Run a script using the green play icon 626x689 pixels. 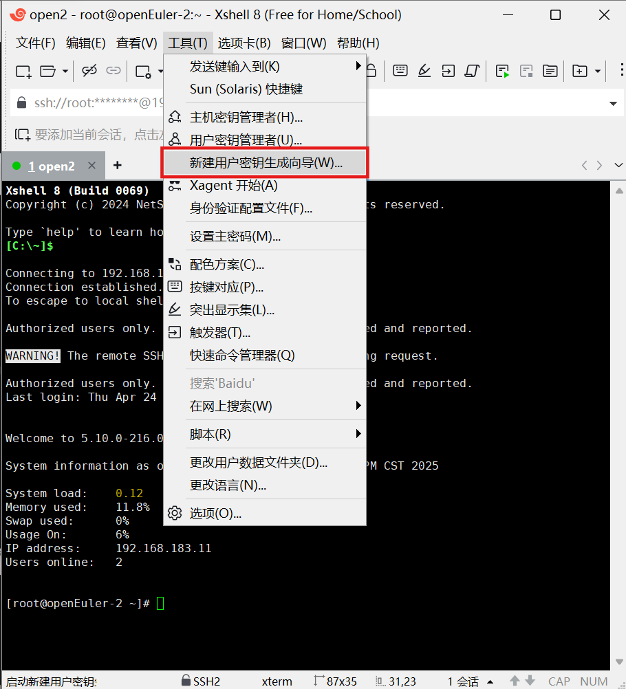pyautogui.click(x=501, y=71)
